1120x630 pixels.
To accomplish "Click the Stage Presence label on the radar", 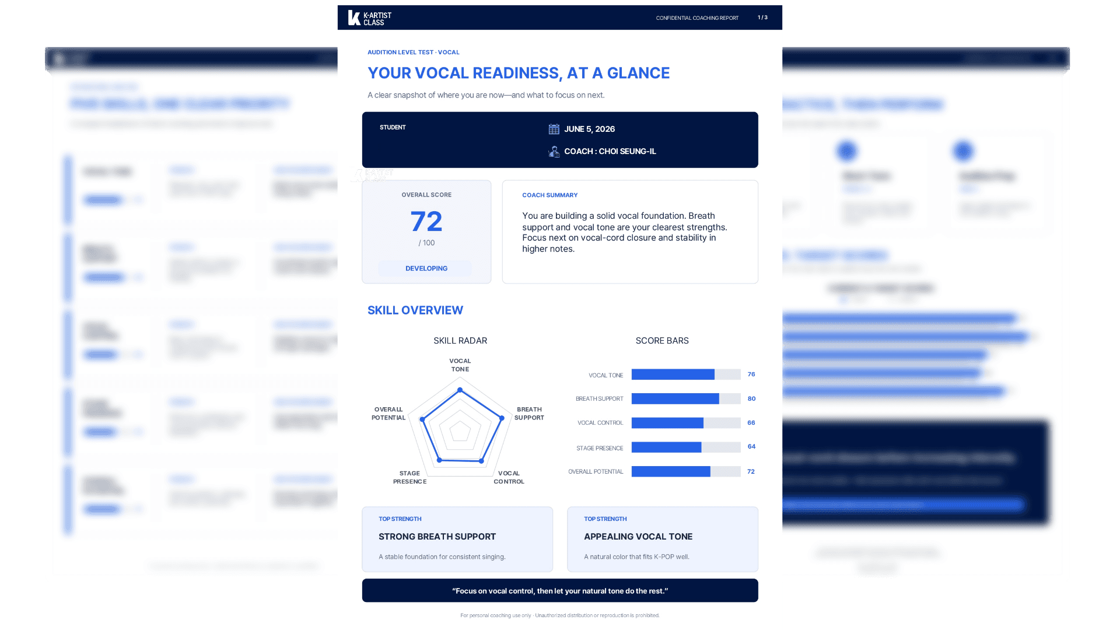I will 409,478.
